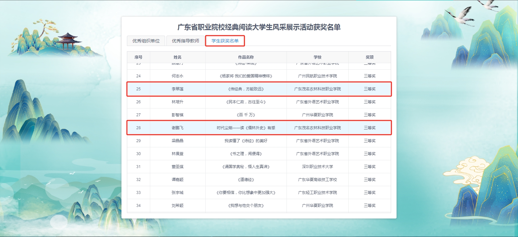Click school 深圳职业技术大学 in row 31

pos(317,167)
